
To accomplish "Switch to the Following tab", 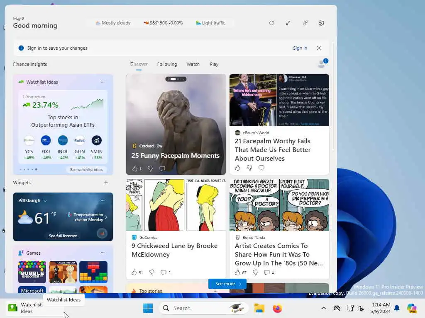I will click(x=167, y=64).
